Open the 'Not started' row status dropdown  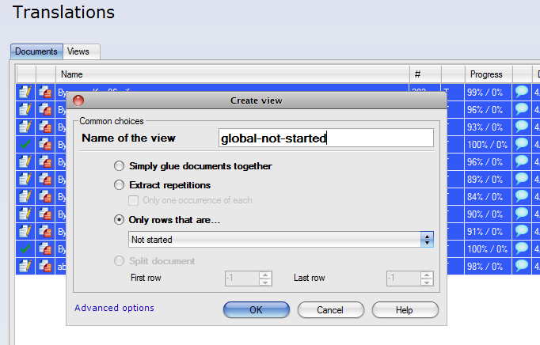pos(281,239)
